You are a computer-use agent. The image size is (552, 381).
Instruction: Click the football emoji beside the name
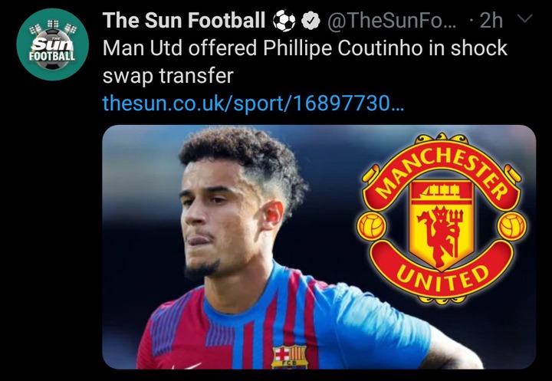(284, 21)
